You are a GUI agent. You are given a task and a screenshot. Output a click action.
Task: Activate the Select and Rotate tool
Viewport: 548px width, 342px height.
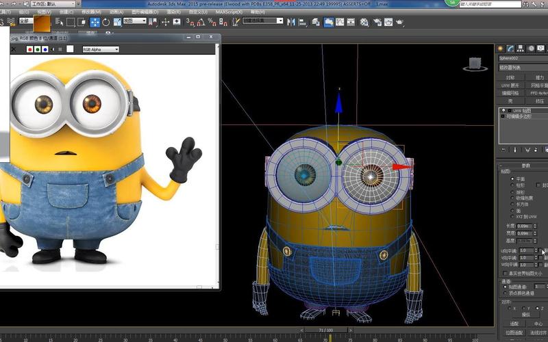click(106, 23)
